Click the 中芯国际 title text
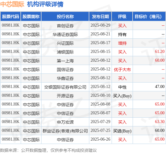The height and width of the screenshot is (153, 166). click(x=12, y=4)
